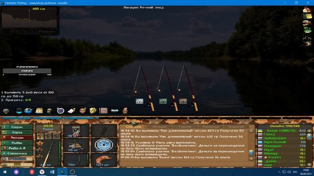Click the first rod's status icon
Image resolution: width=314 pixels, height=176 pixels.
click(139, 101)
